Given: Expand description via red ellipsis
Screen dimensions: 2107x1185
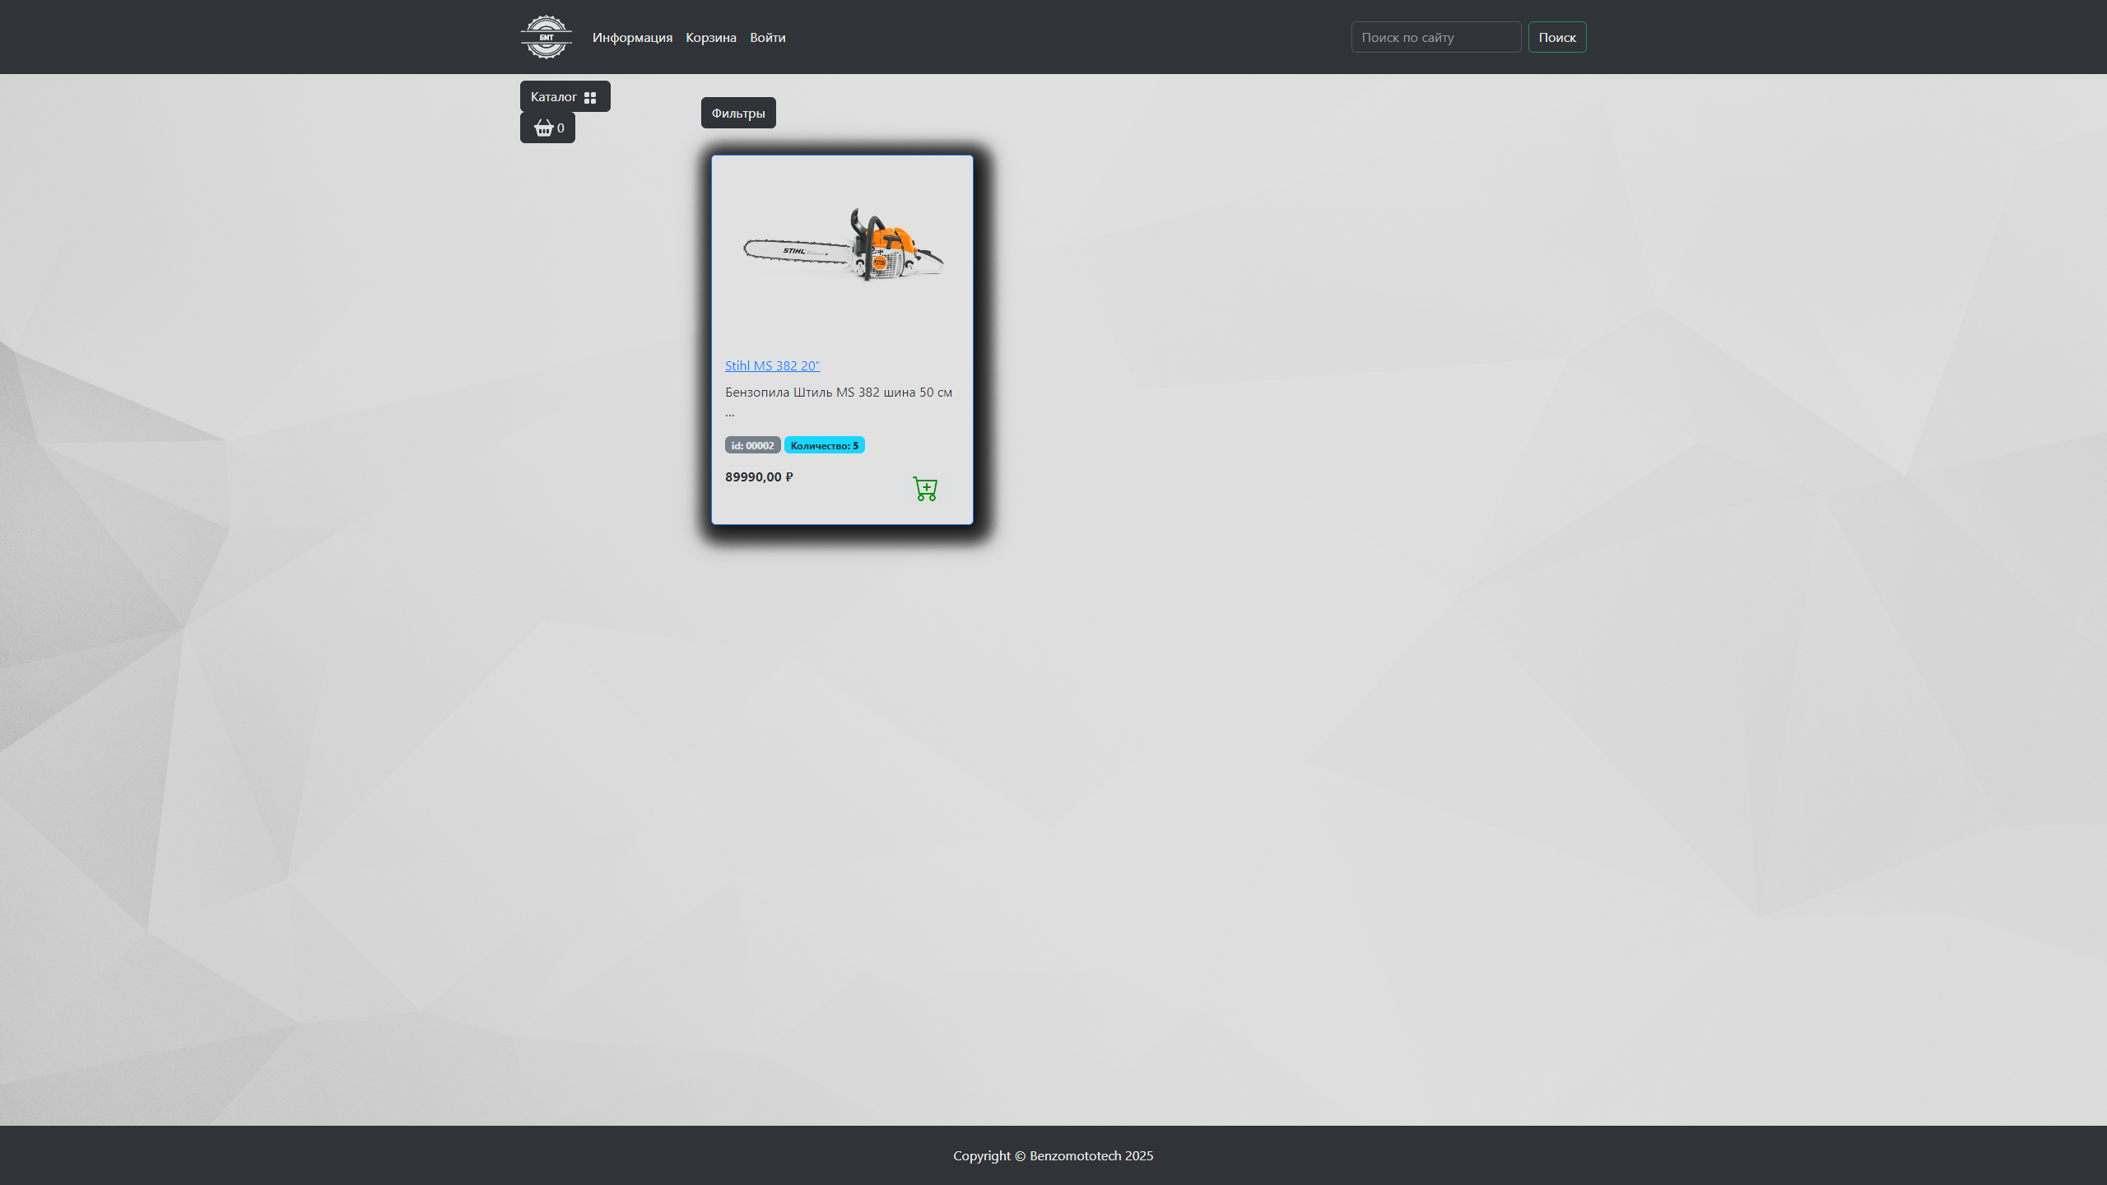Looking at the screenshot, I should pyautogui.click(x=729, y=413).
